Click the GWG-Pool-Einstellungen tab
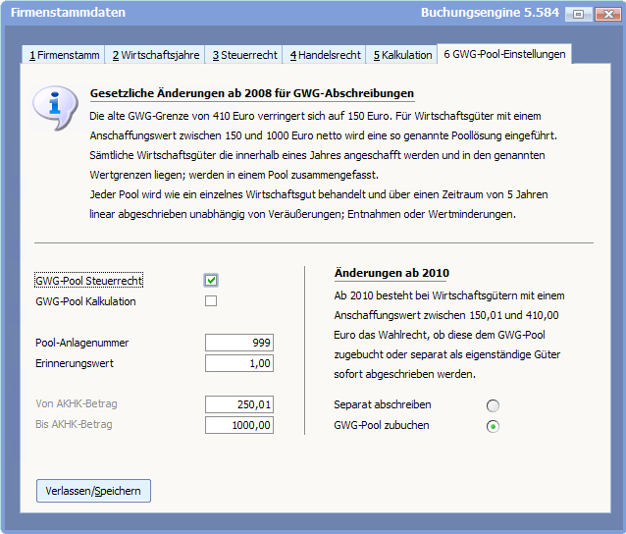 coord(504,54)
